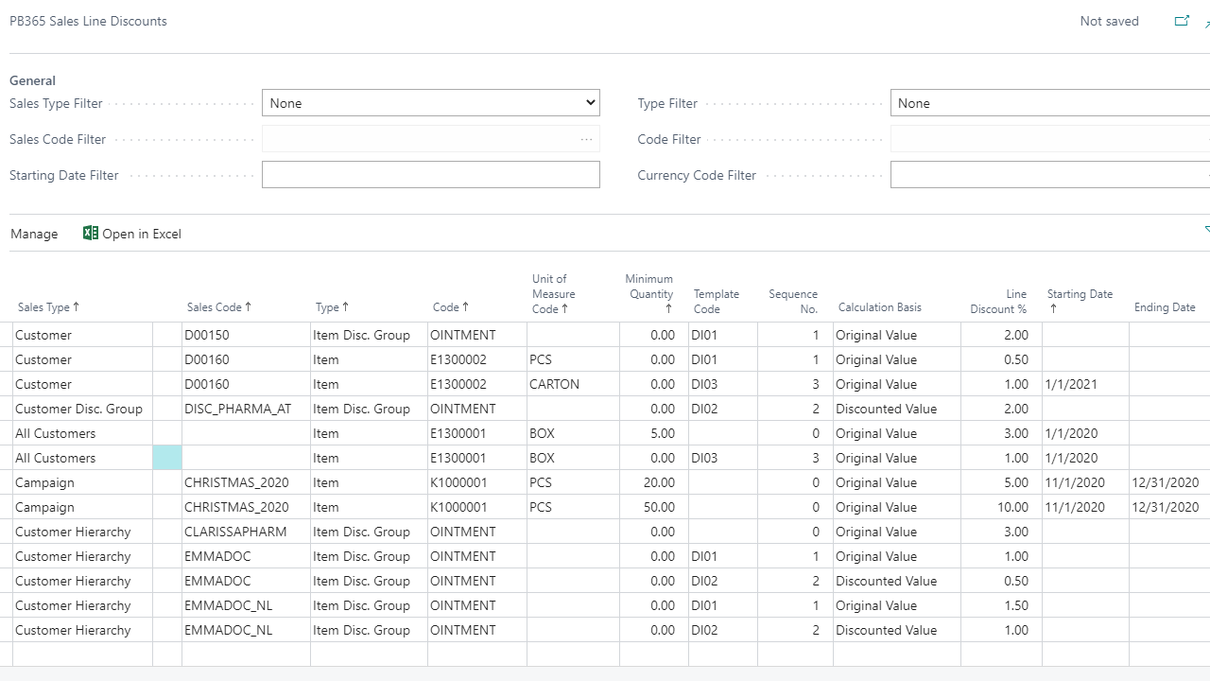Sort by Sales Type column header

pyautogui.click(x=49, y=307)
